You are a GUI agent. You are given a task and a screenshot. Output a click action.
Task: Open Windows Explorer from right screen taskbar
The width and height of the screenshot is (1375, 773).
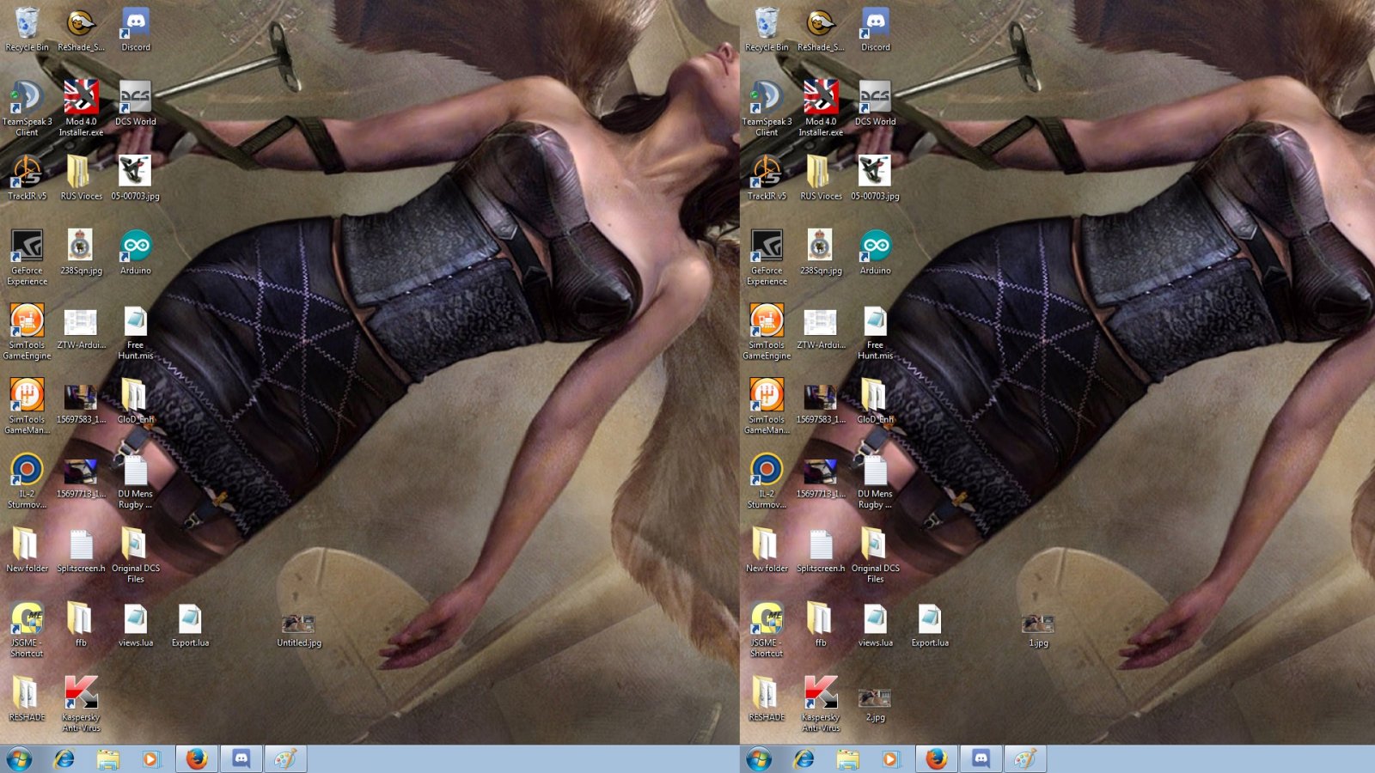click(847, 759)
